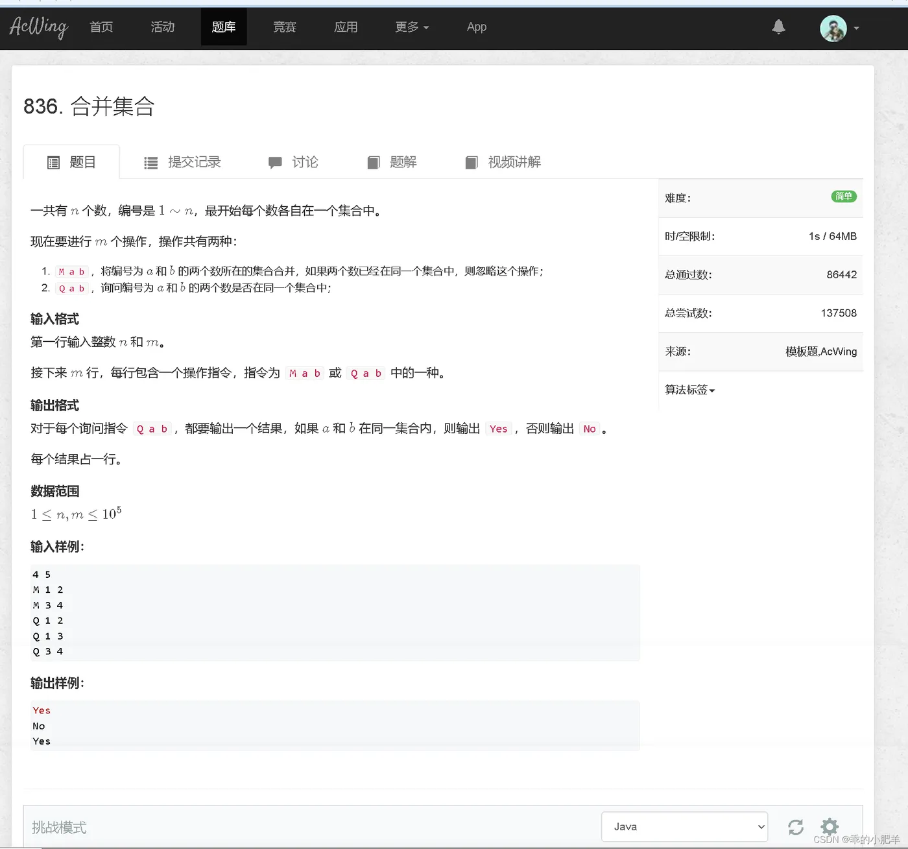The width and height of the screenshot is (908, 849).
Task: Go to 首页 in the navbar
Action: pyautogui.click(x=101, y=27)
